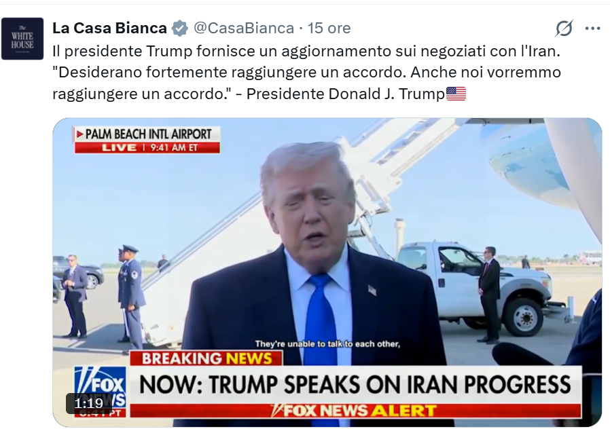
Task: Click the blue verified badge
Action: point(180,29)
